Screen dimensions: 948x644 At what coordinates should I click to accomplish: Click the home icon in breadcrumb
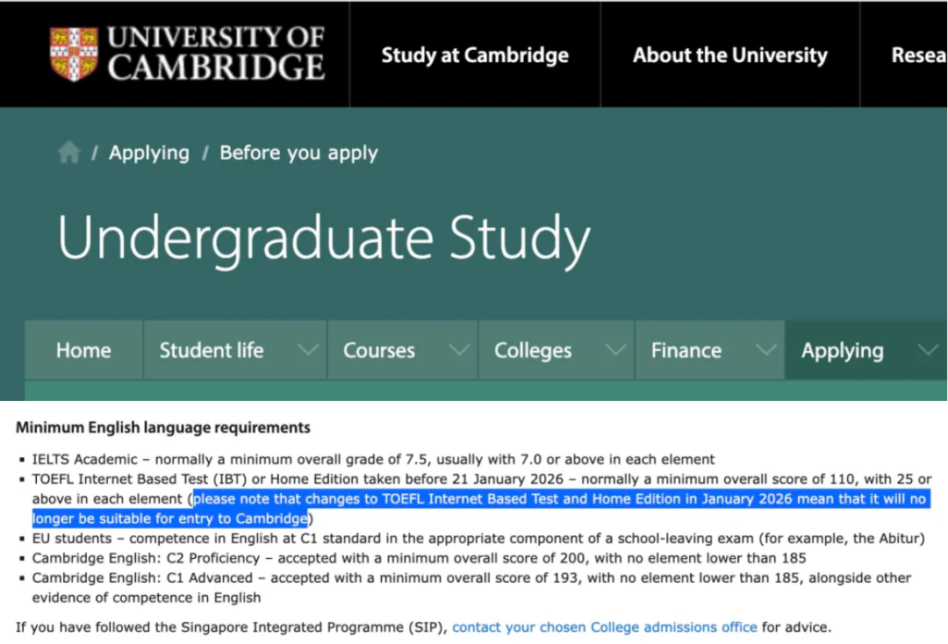click(x=68, y=154)
